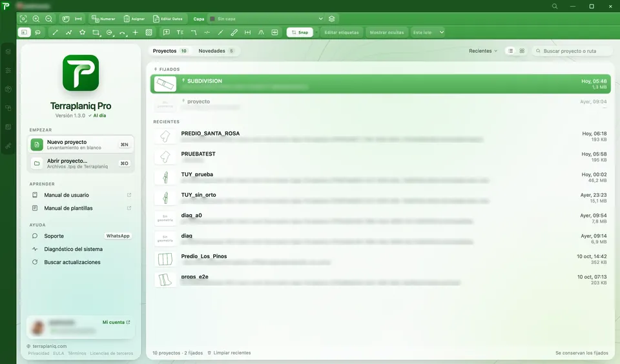Switch to the Proyectos tab
The image size is (620, 364).
tap(170, 51)
